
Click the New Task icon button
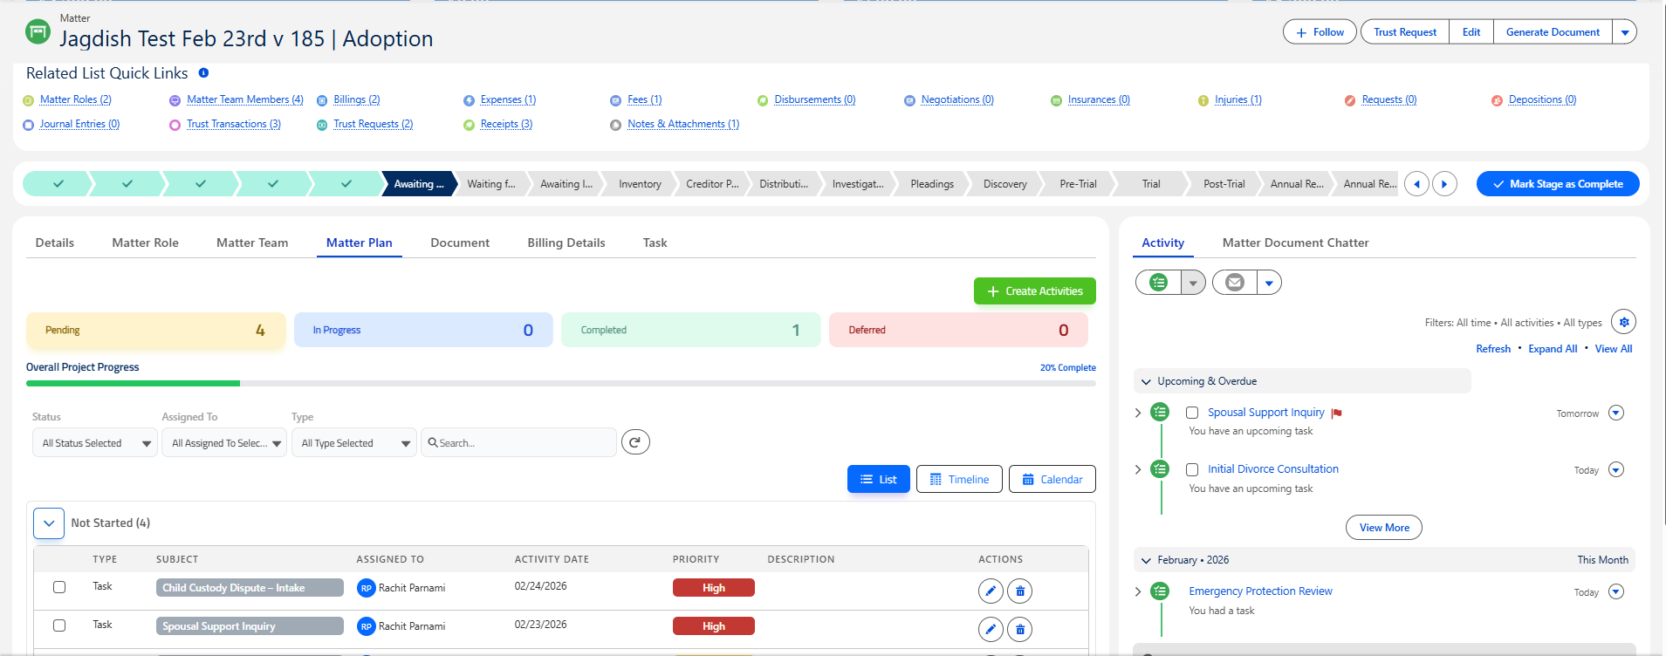1158,282
